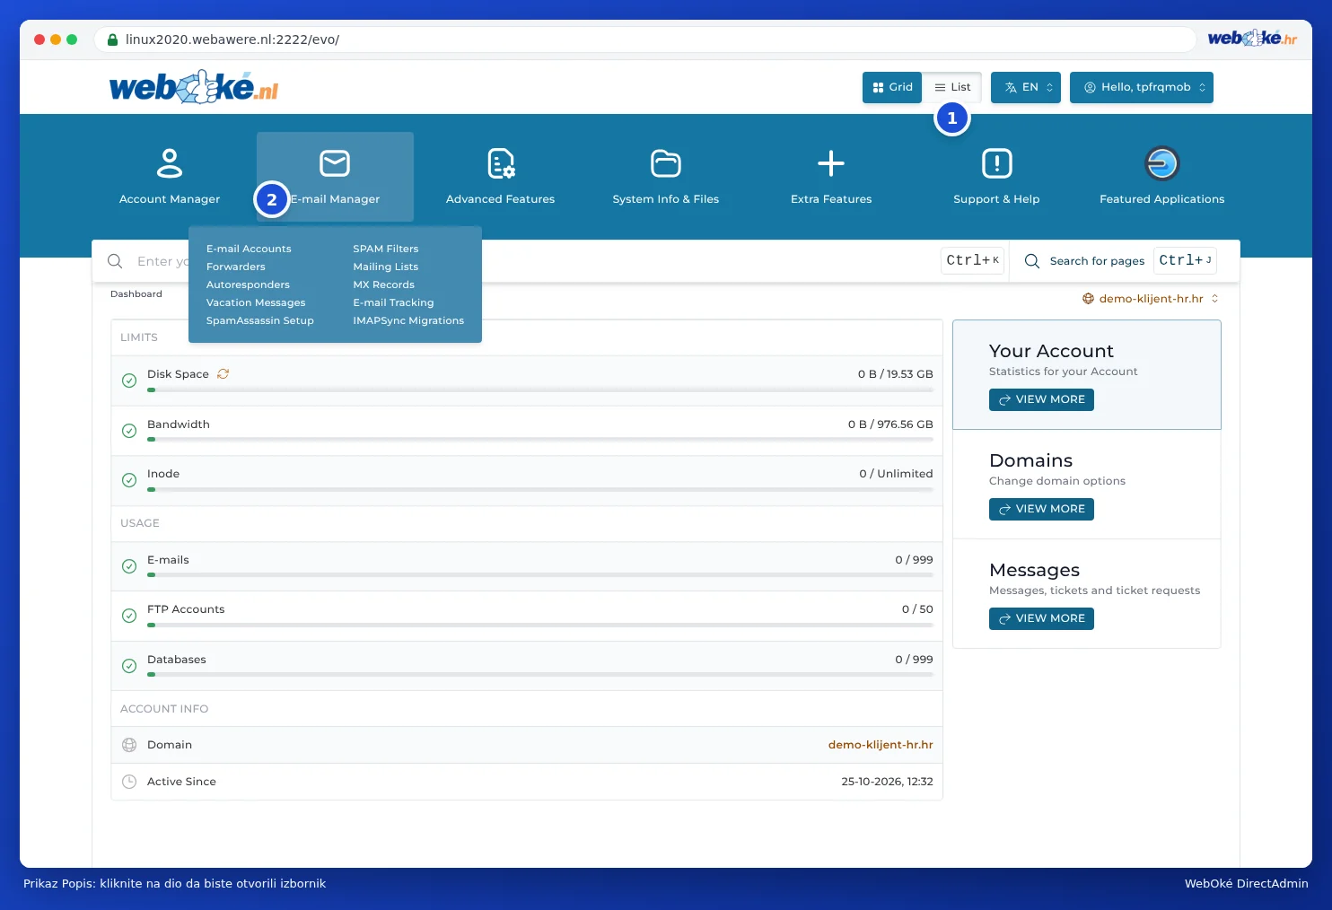Expand the Hello, tpfrqmob user menu
1332x910 pixels.
(x=1142, y=87)
